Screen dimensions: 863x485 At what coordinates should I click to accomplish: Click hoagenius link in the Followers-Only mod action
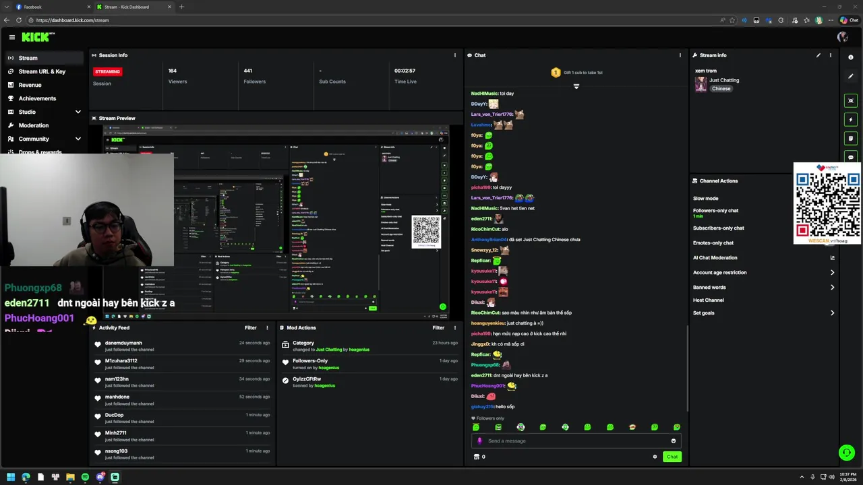click(329, 368)
